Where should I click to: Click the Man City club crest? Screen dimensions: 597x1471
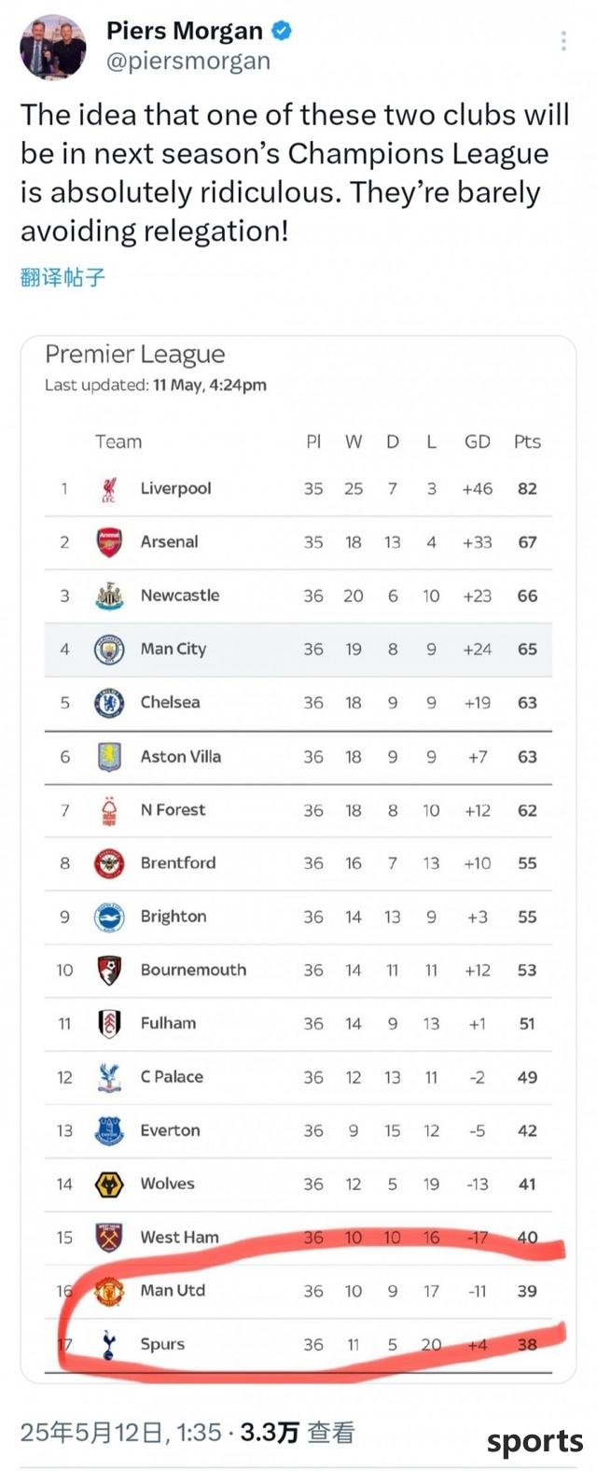[x=109, y=650]
